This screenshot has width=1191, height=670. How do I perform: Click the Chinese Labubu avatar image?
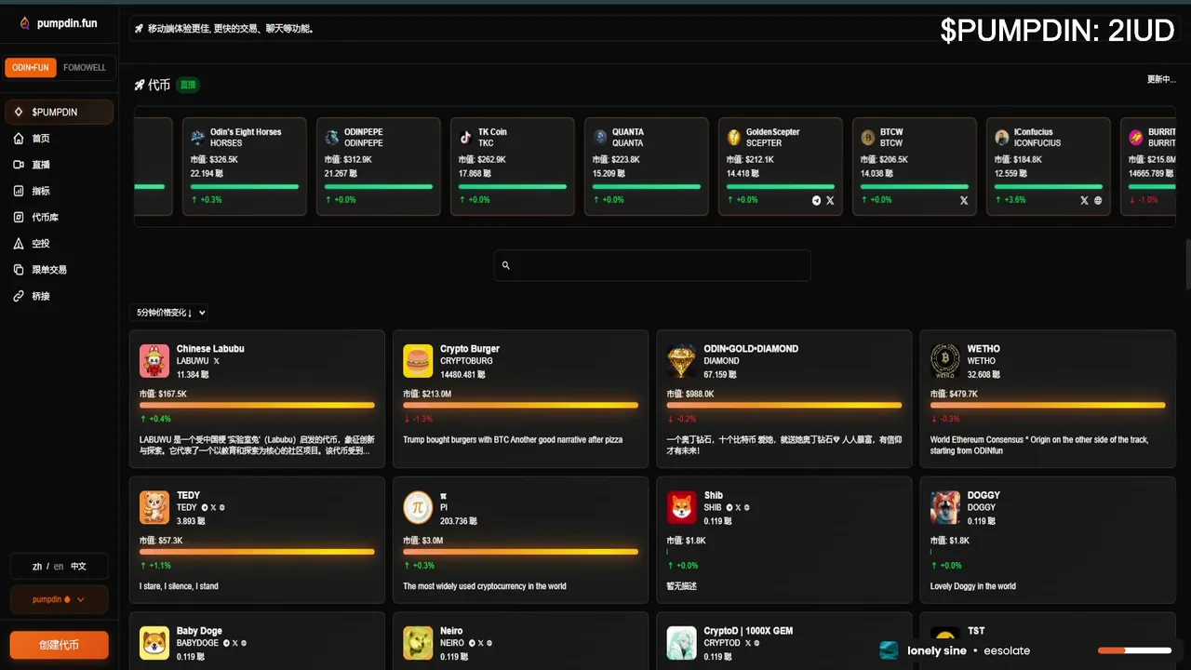[x=154, y=361]
